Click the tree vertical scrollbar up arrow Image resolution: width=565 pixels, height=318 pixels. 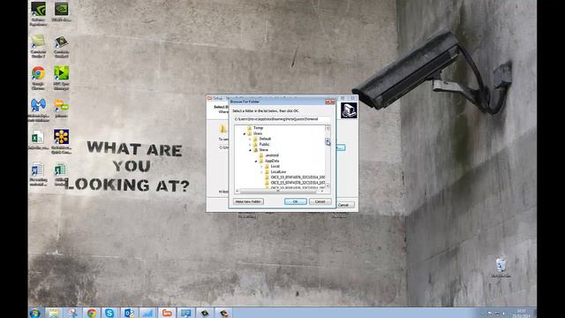[328, 128]
